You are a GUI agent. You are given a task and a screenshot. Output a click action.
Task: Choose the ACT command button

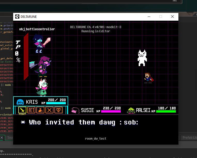pos(31,110)
